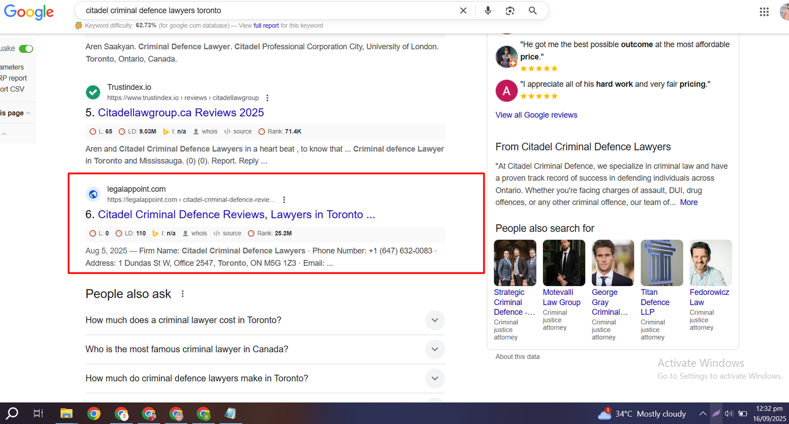Open People also ask options menu
789x424 pixels.
click(182, 294)
